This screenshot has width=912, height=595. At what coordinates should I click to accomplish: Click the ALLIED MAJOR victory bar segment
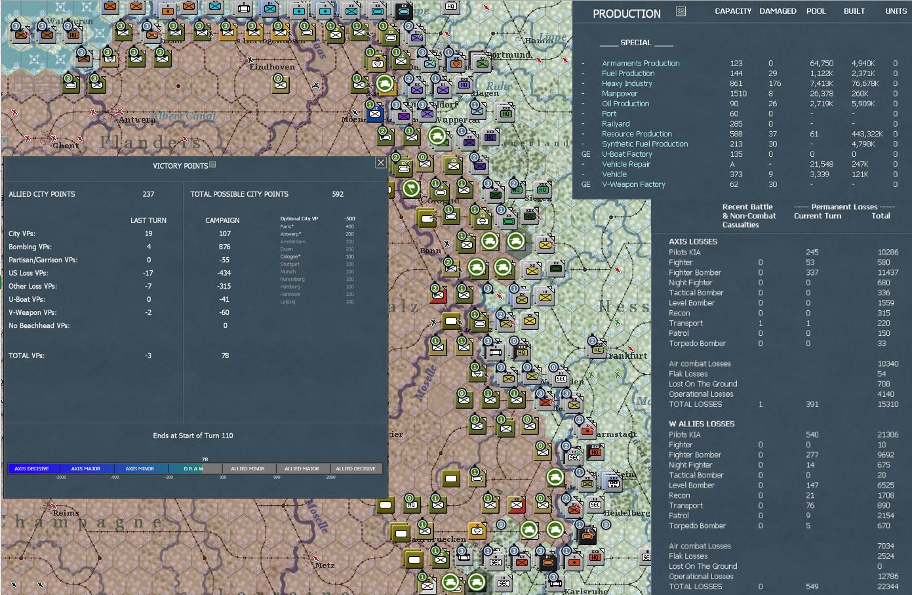302,468
